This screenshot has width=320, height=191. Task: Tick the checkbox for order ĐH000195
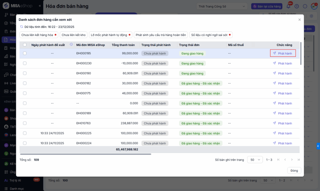25,53
